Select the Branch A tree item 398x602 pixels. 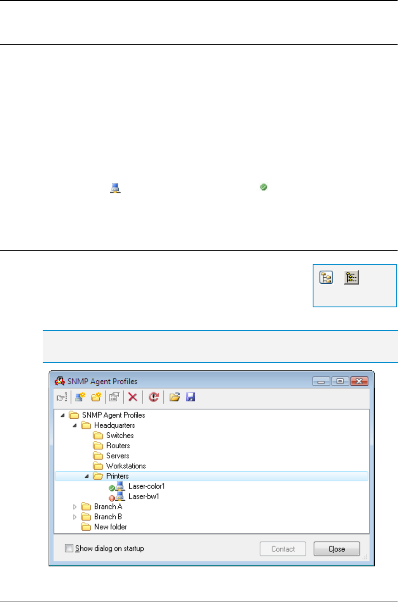coord(108,507)
